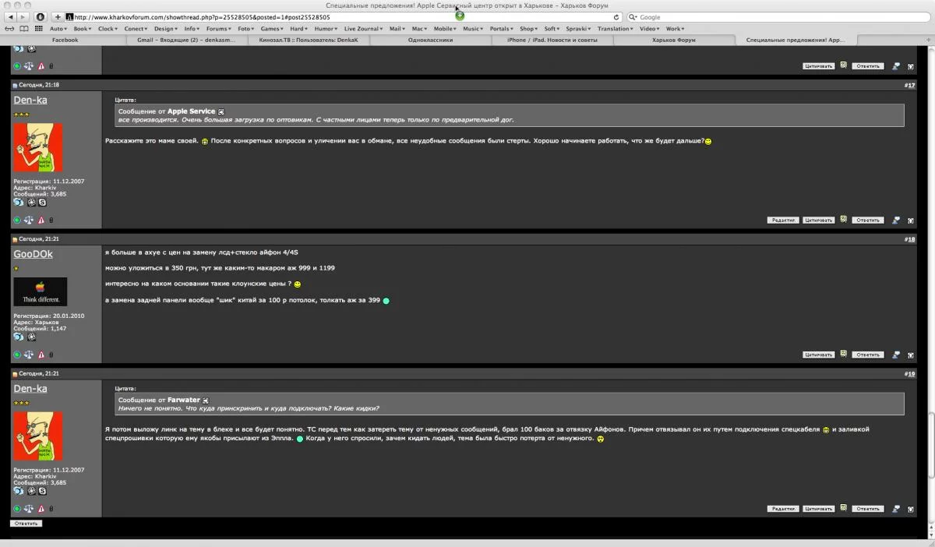Click the #18 post number link
This screenshot has width=935, height=547.
(x=910, y=239)
